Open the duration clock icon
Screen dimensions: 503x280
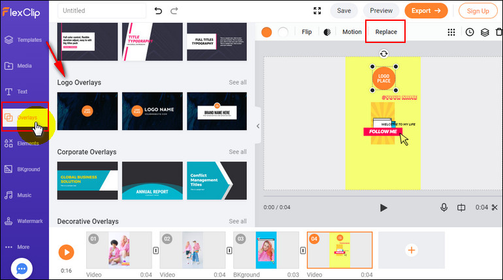(470, 32)
